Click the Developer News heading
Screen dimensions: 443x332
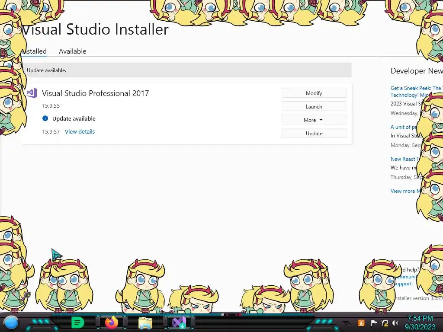tap(417, 71)
